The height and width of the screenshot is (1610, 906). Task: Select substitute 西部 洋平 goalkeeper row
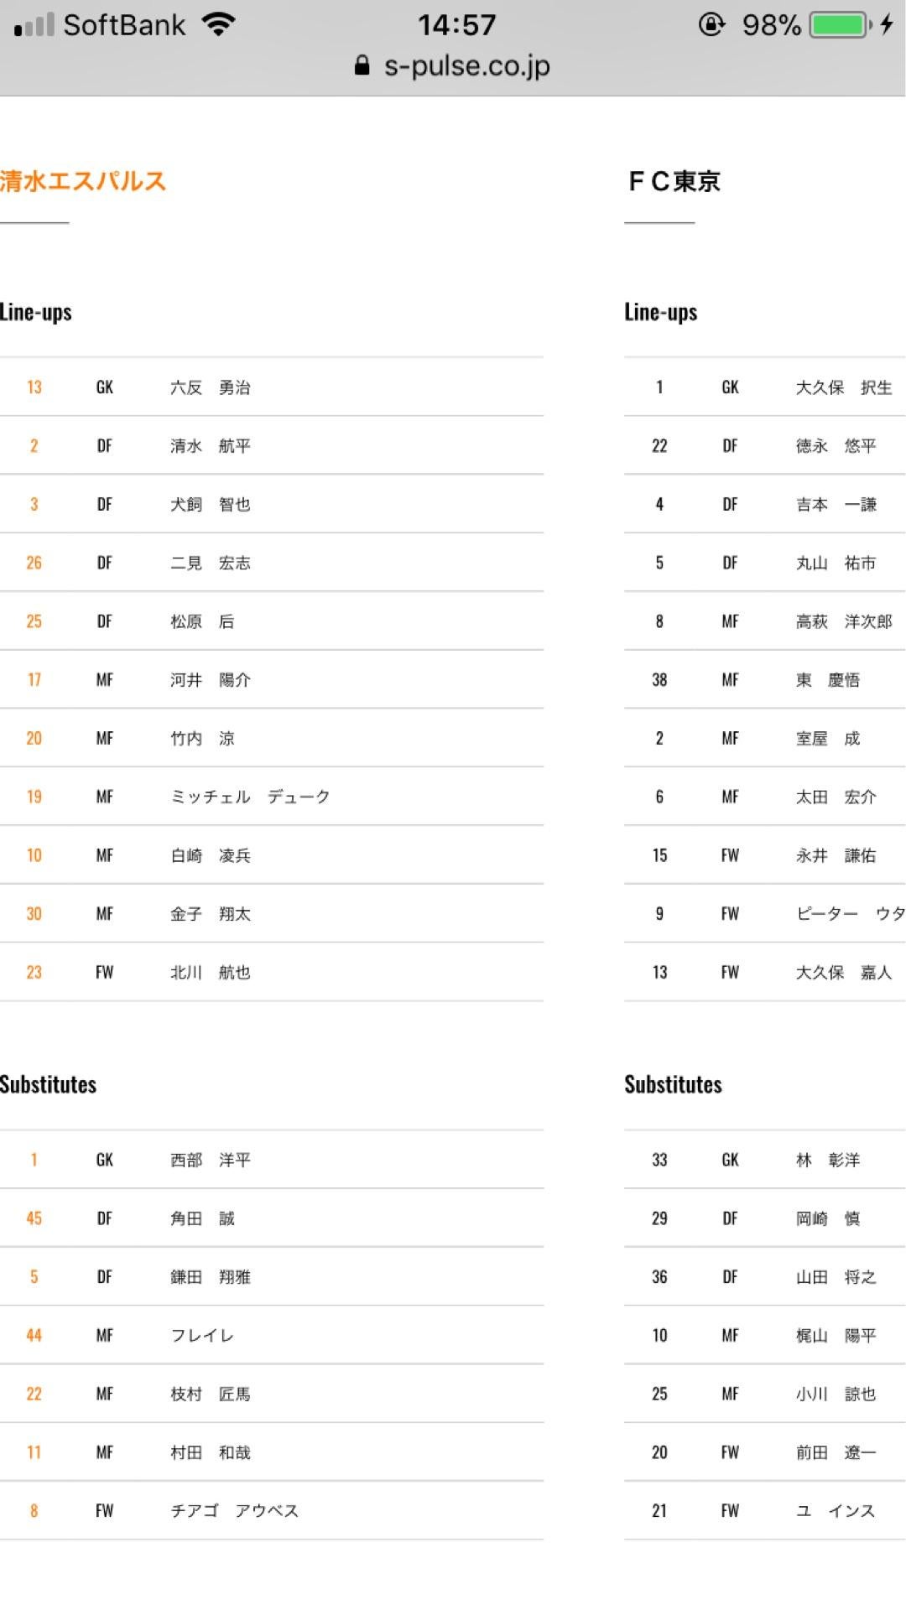point(211,1161)
